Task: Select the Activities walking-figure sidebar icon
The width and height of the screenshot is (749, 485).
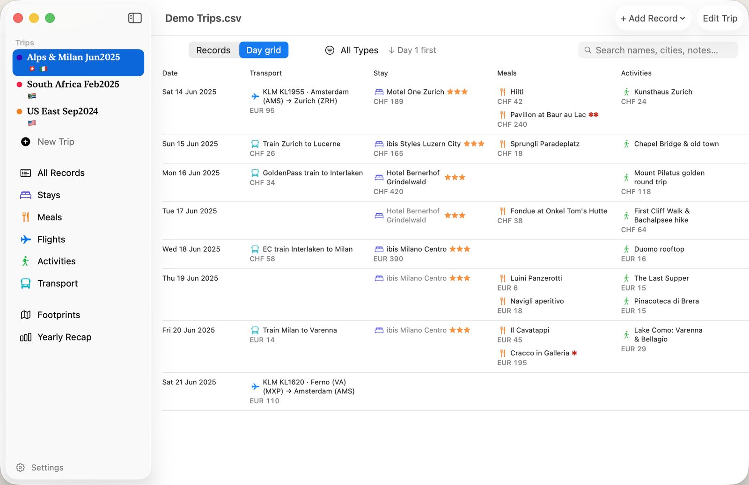Action: [26, 261]
